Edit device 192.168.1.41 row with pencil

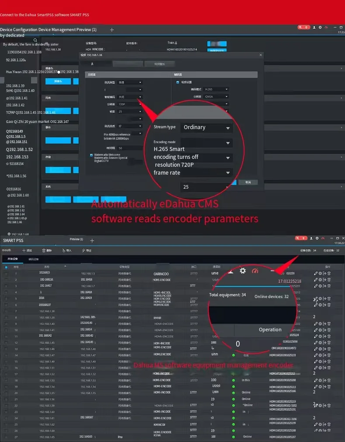[x=315, y=330]
